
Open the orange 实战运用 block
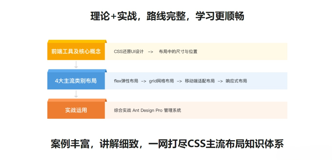(76, 110)
